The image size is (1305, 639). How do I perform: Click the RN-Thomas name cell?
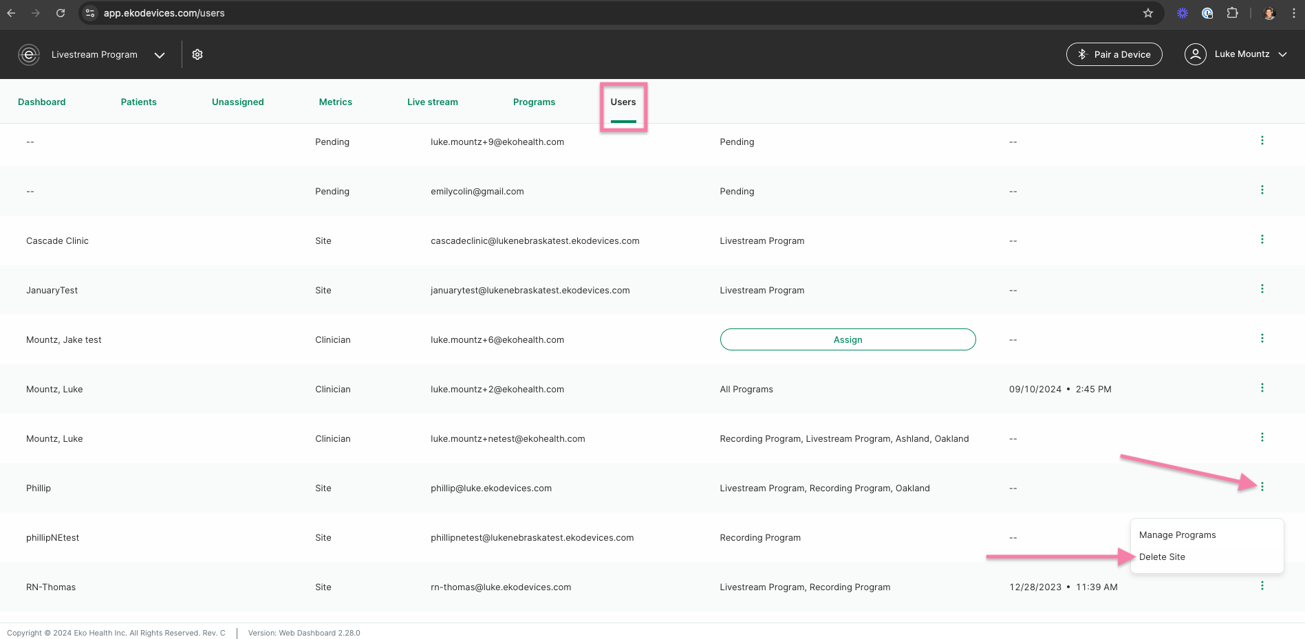pos(51,587)
